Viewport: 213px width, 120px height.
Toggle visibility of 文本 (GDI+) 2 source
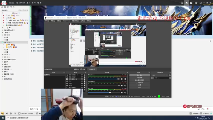pyautogui.click(x=82, y=75)
